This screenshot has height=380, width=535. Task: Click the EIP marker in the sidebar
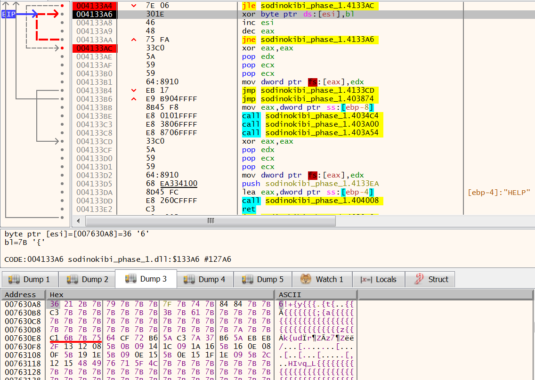click(8, 15)
